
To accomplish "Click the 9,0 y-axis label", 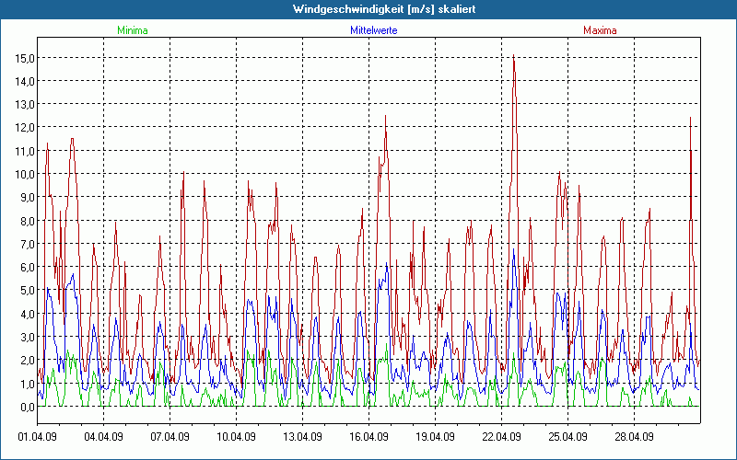I will (x=27, y=198).
